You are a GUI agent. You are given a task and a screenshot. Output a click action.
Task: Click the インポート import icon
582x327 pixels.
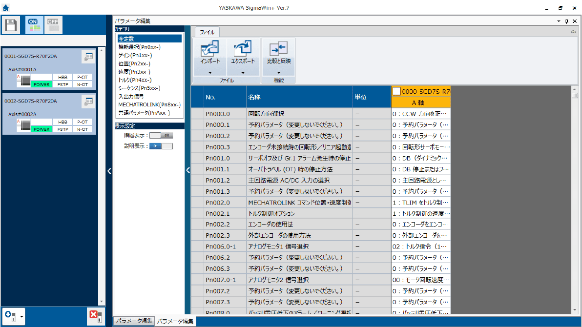point(210,49)
